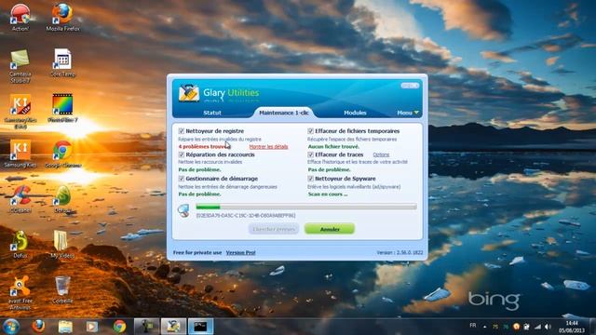
Task: Click the 'Aucun fichier trouvé.' status text
Action: (333, 147)
